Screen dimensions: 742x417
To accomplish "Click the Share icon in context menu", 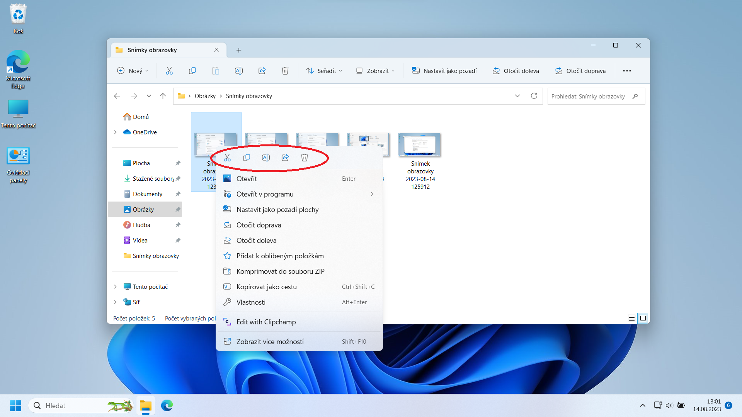I will tap(285, 158).
